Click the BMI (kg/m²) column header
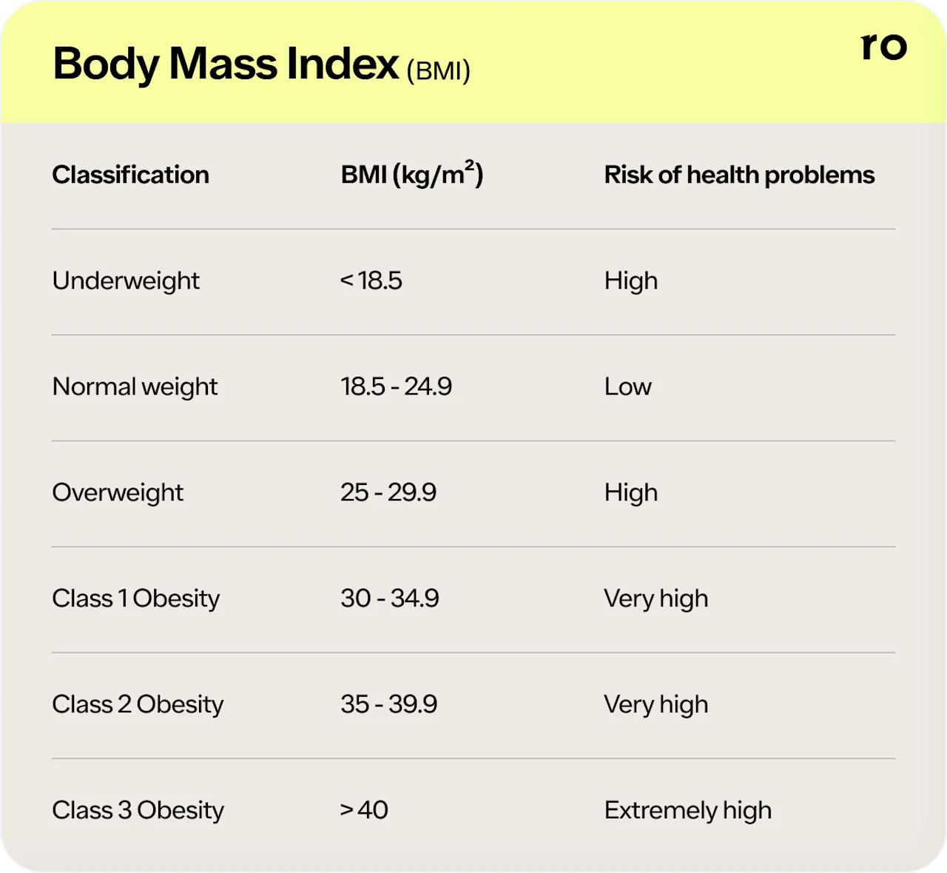 (411, 175)
